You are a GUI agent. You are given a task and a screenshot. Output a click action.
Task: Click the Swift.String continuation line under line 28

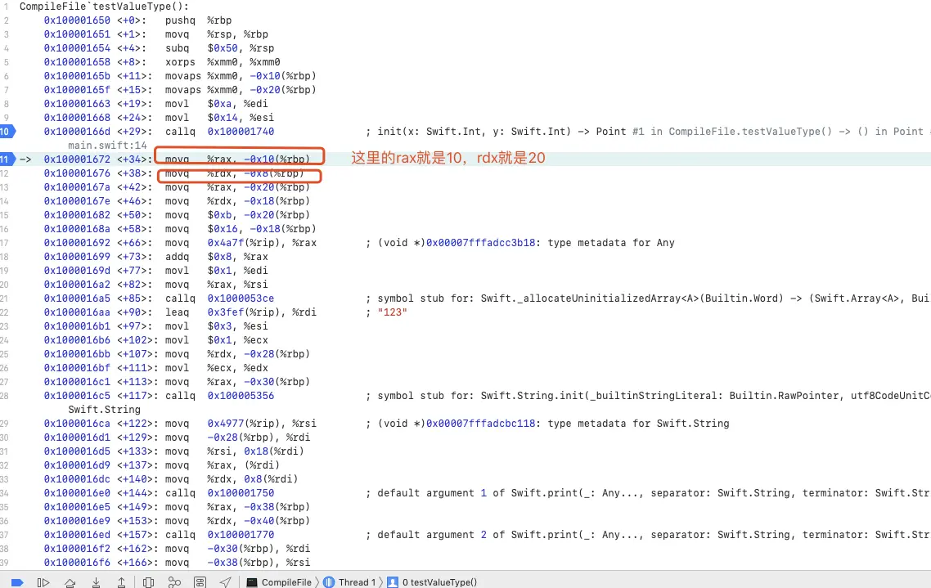[105, 410]
